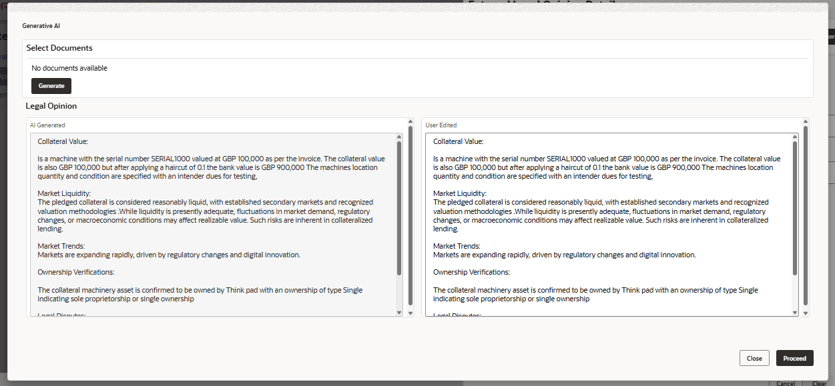
Task: Click 'Market Liquidity:' in the AI Generated pane
Action: click(64, 193)
